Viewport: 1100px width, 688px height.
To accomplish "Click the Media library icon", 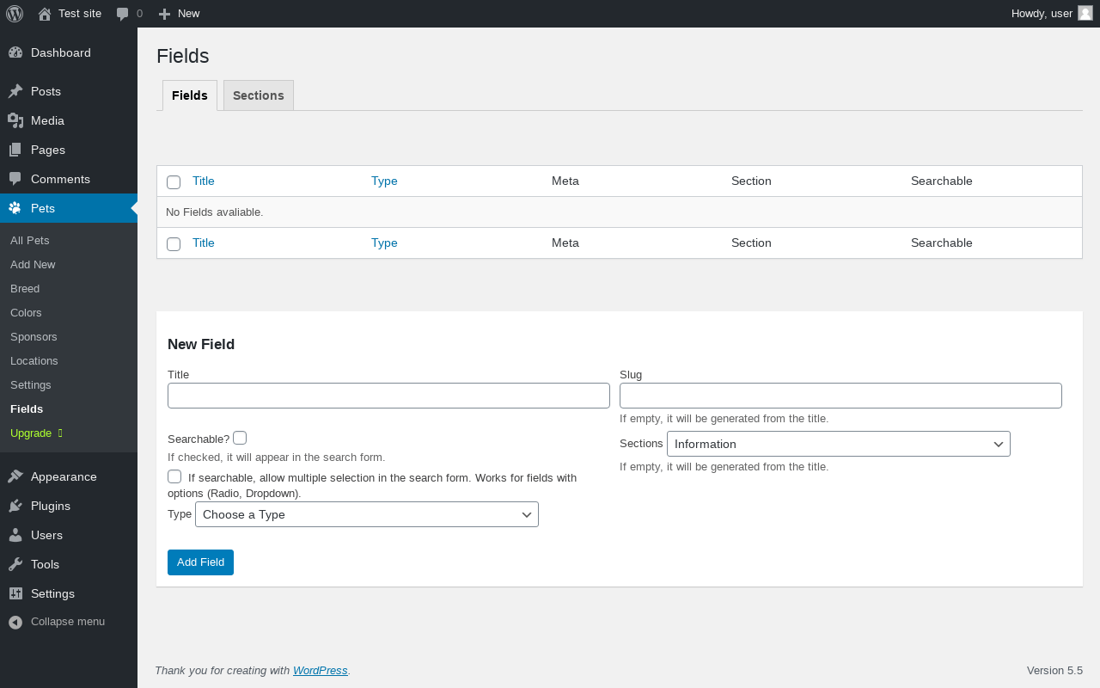I will [15, 120].
